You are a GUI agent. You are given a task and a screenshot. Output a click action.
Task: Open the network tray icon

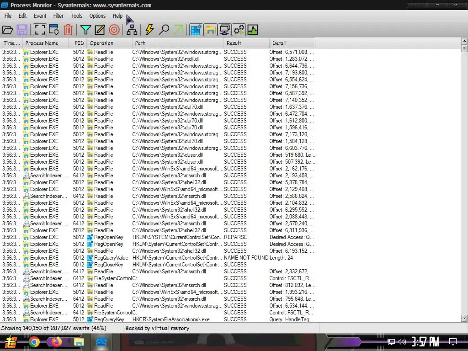click(x=391, y=342)
